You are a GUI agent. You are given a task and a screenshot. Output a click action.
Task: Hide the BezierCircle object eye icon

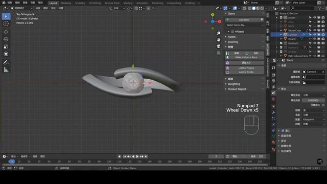[x=315, y=31]
